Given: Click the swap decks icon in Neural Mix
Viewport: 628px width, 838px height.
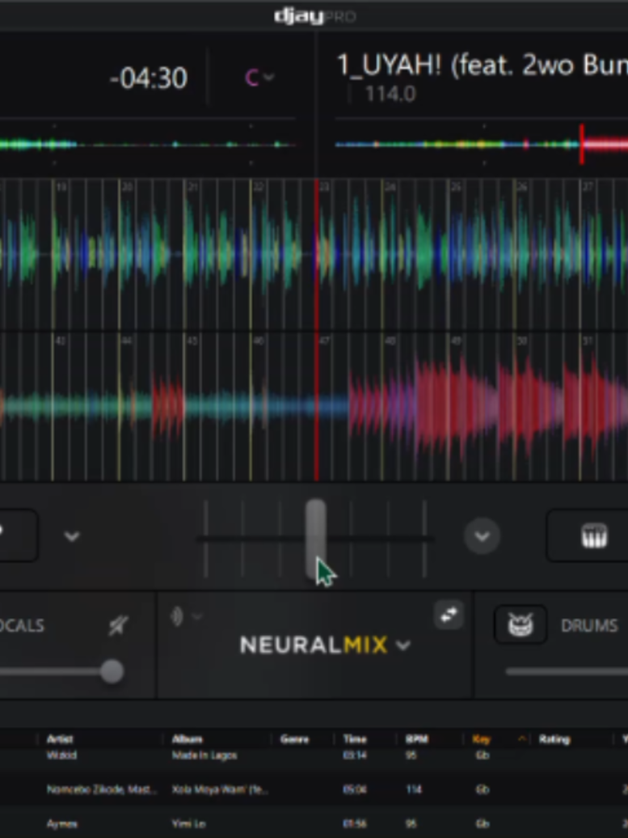Looking at the screenshot, I should pos(449,615).
